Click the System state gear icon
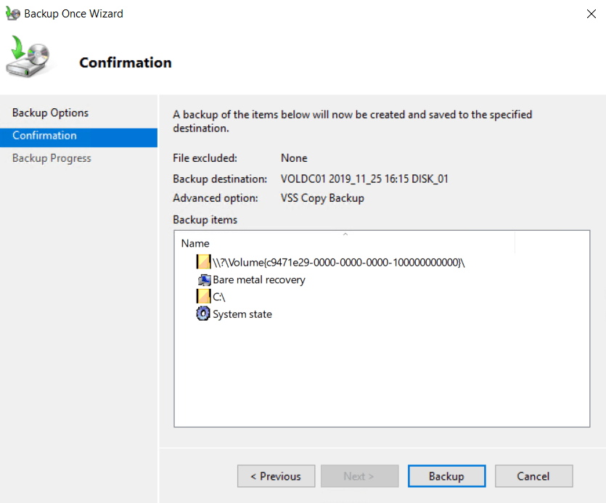The height and width of the screenshot is (503, 606). point(203,314)
